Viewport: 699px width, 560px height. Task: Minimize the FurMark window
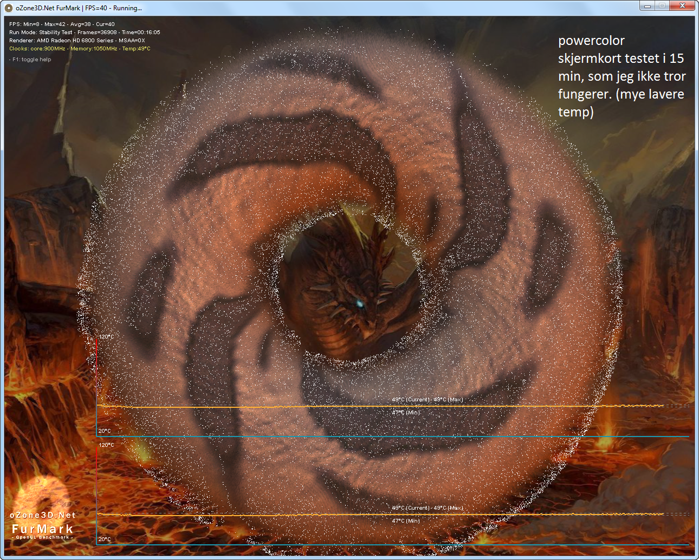click(x=647, y=6)
